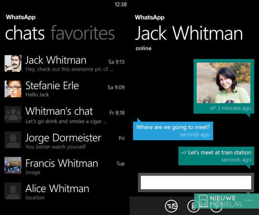Image resolution: width=259 pixels, height=215 pixels.
Task: Tap the 'Sa 9:09' timestamp
Action: coord(116,87)
